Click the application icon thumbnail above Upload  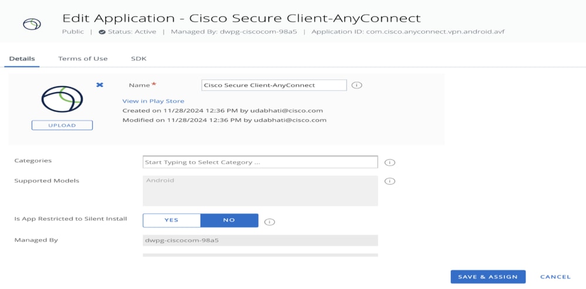[62, 100]
